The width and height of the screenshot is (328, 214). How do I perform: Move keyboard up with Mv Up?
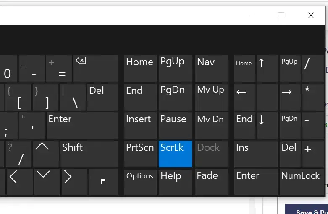click(212, 96)
